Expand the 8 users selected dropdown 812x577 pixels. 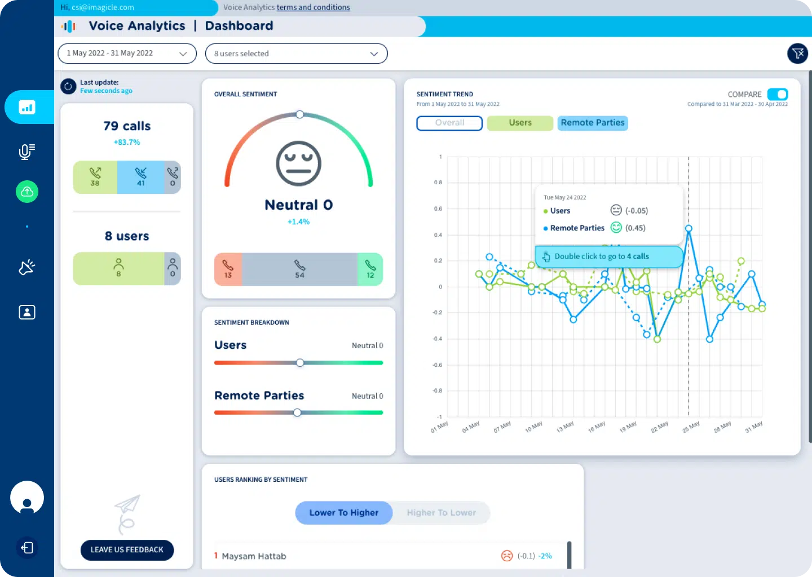pyautogui.click(x=296, y=54)
